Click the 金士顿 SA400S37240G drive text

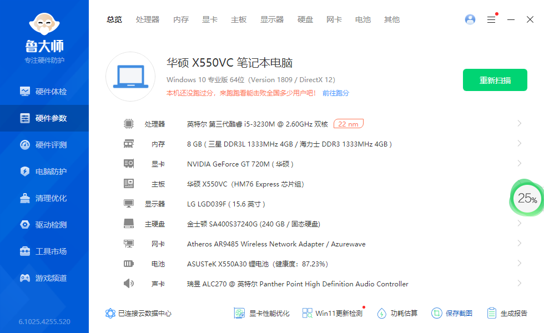pos(254,224)
